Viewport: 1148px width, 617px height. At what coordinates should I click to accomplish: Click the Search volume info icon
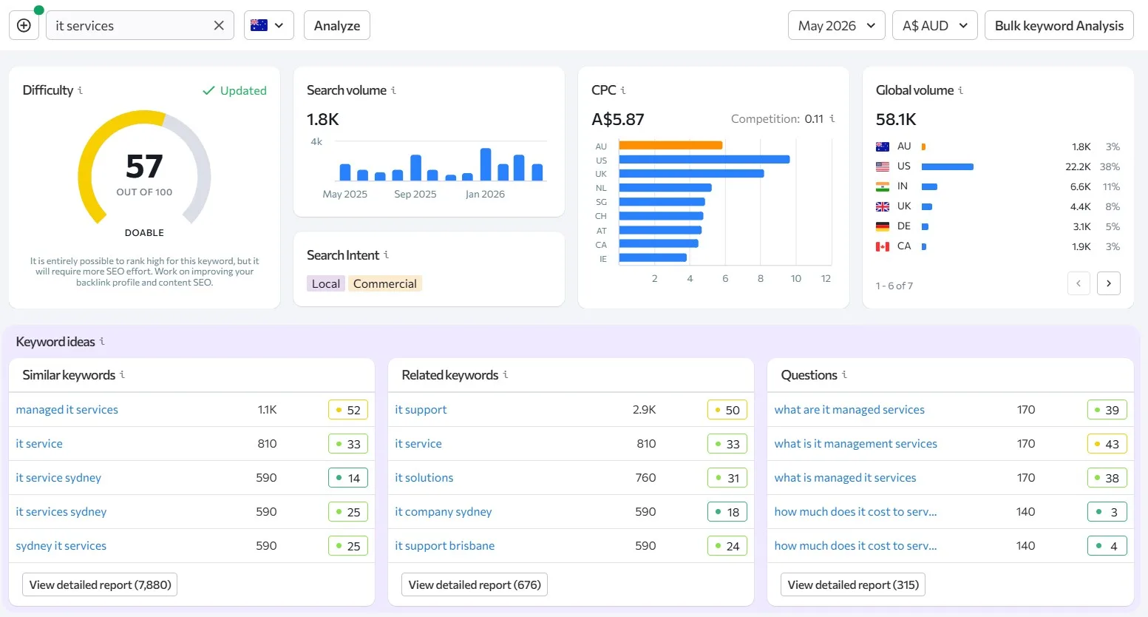pyautogui.click(x=393, y=90)
